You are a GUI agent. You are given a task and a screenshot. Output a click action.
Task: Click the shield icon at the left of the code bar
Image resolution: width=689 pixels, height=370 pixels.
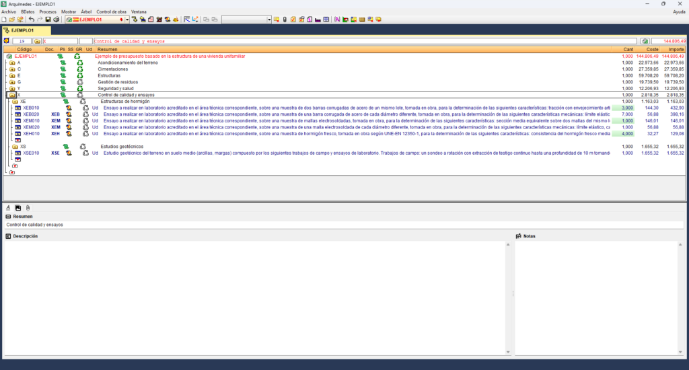[6, 41]
